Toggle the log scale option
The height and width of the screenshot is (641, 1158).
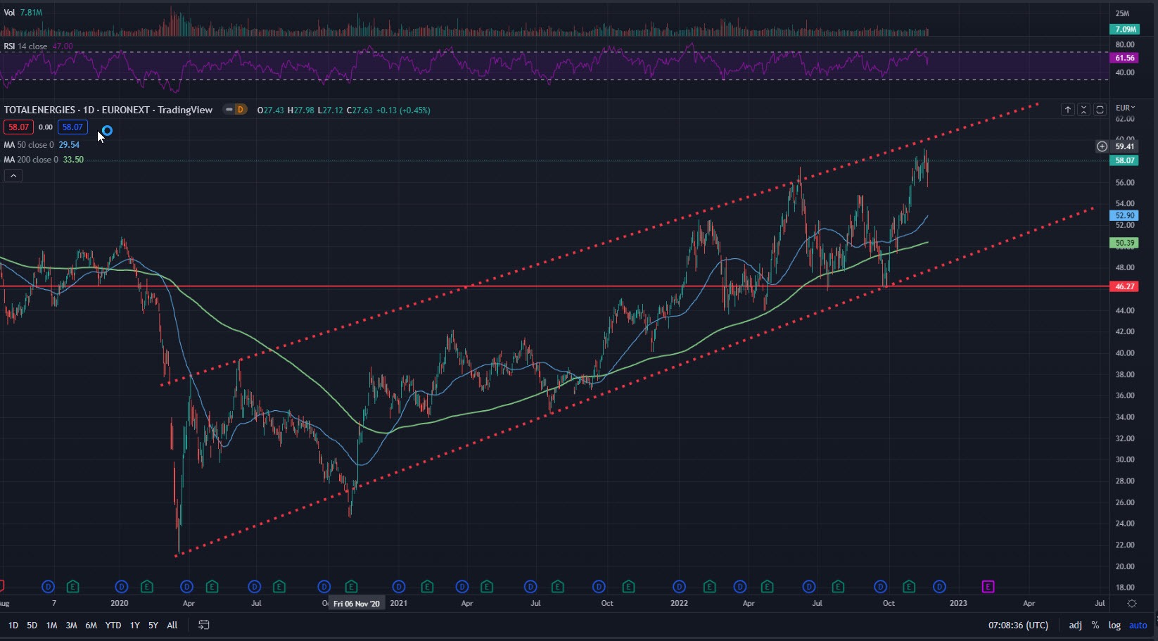(1114, 625)
